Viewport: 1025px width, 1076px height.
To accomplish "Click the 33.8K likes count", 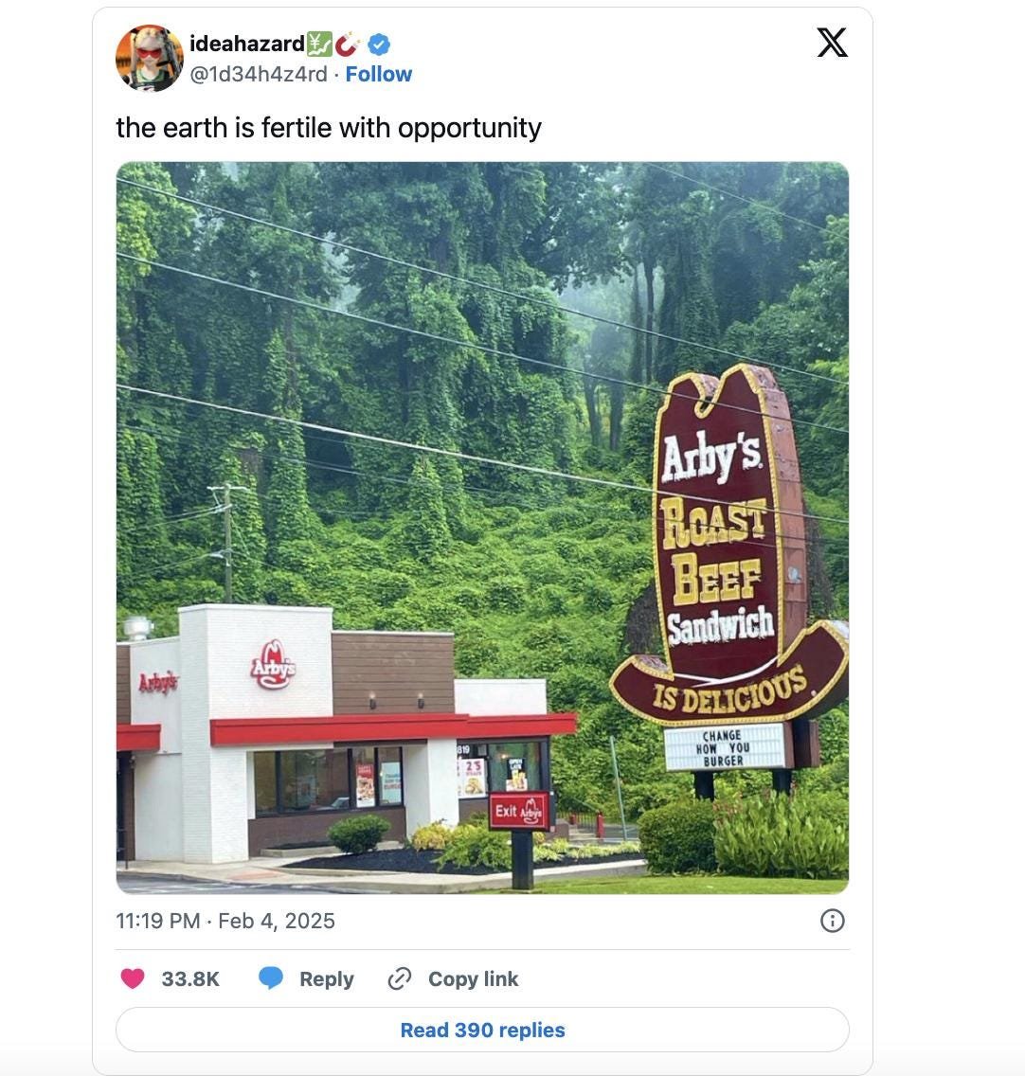I will [190, 979].
